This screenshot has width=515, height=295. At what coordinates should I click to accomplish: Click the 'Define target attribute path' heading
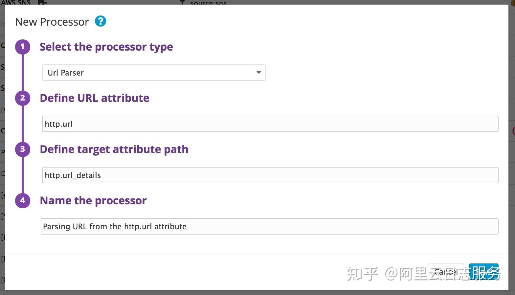pyautogui.click(x=114, y=149)
